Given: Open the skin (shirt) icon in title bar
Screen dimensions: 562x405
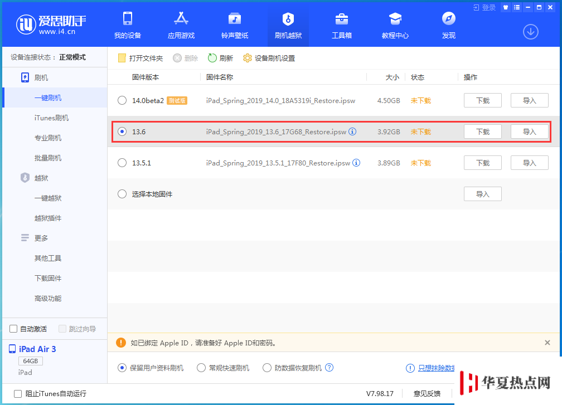Looking at the screenshot, I should coord(505,7).
